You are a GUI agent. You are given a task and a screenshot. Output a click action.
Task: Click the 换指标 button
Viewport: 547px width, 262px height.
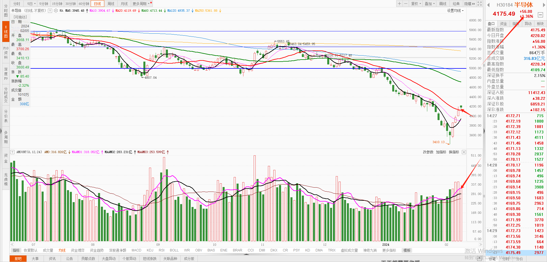pos(454,152)
